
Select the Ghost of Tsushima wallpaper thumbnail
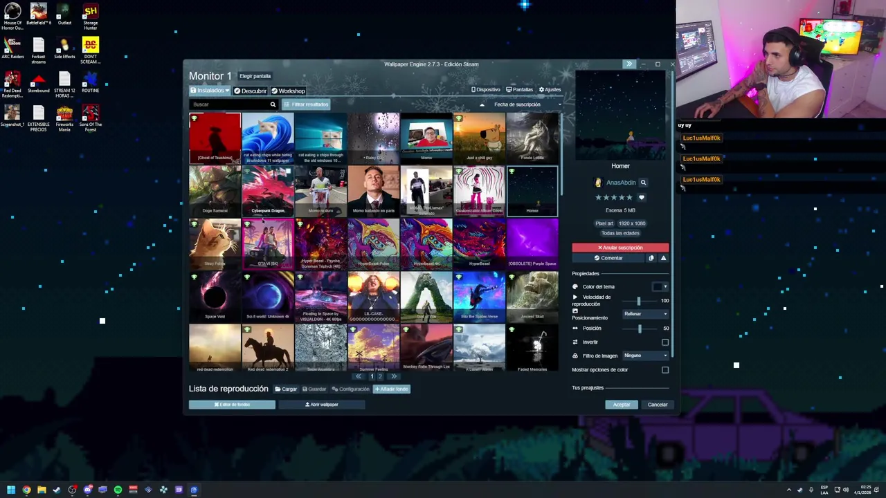coord(215,138)
